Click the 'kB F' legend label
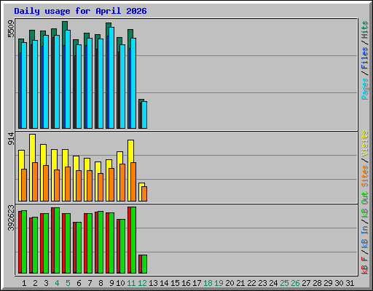The height and width of the screenshot is (291, 373). point(365,265)
